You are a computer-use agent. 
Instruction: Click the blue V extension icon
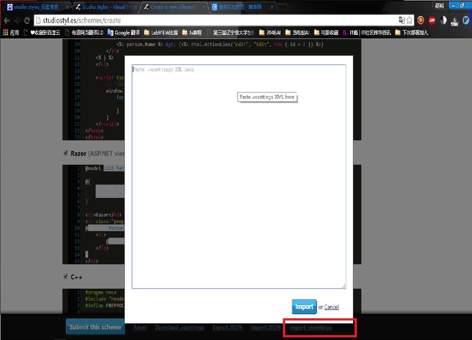[x=466, y=20]
